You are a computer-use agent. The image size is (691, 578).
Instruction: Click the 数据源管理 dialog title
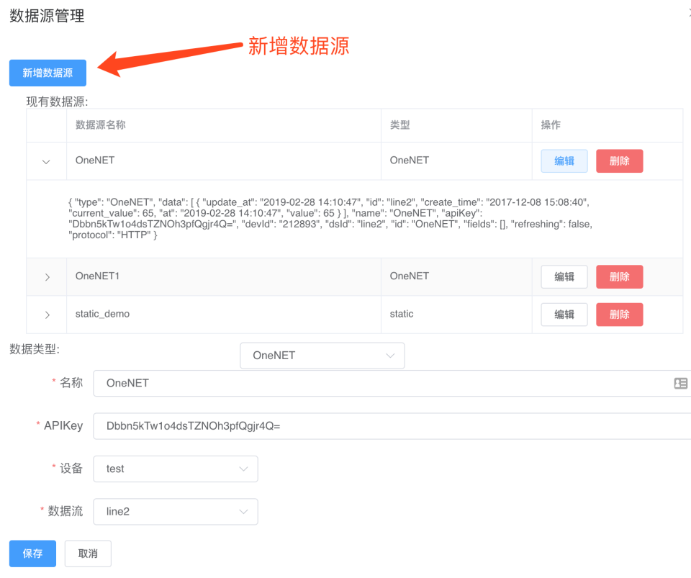pos(47,16)
